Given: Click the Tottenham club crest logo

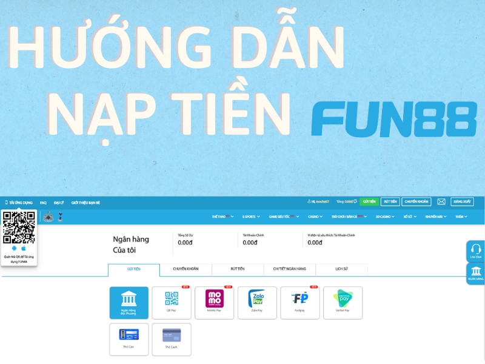Looking at the screenshot, I should 60,217.
